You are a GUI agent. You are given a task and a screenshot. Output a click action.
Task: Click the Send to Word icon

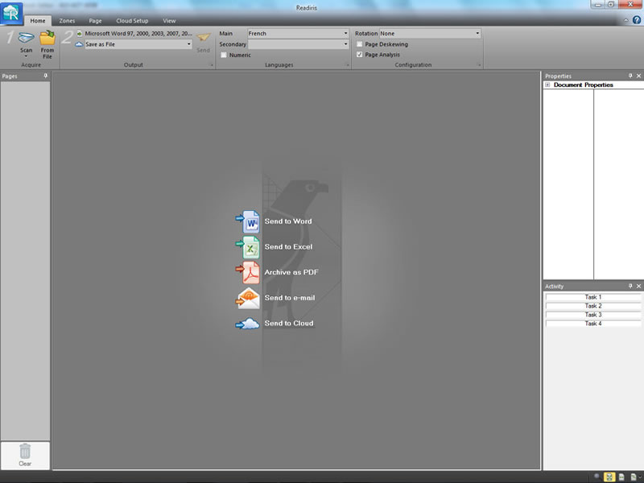pos(250,221)
